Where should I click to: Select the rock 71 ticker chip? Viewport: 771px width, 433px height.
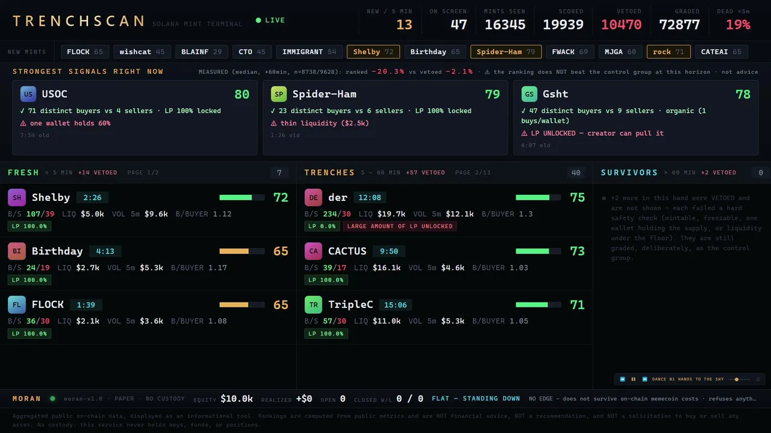[x=669, y=52]
